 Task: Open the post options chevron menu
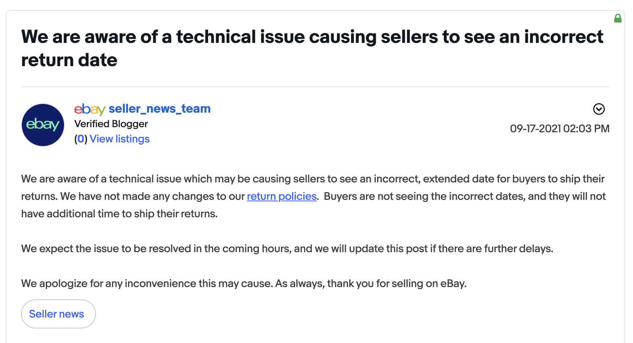pyautogui.click(x=599, y=109)
